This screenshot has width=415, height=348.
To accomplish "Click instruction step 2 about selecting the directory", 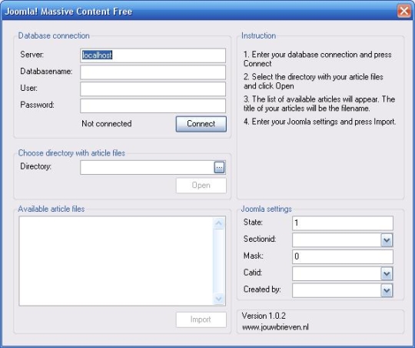I will click(x=313, y=82).
